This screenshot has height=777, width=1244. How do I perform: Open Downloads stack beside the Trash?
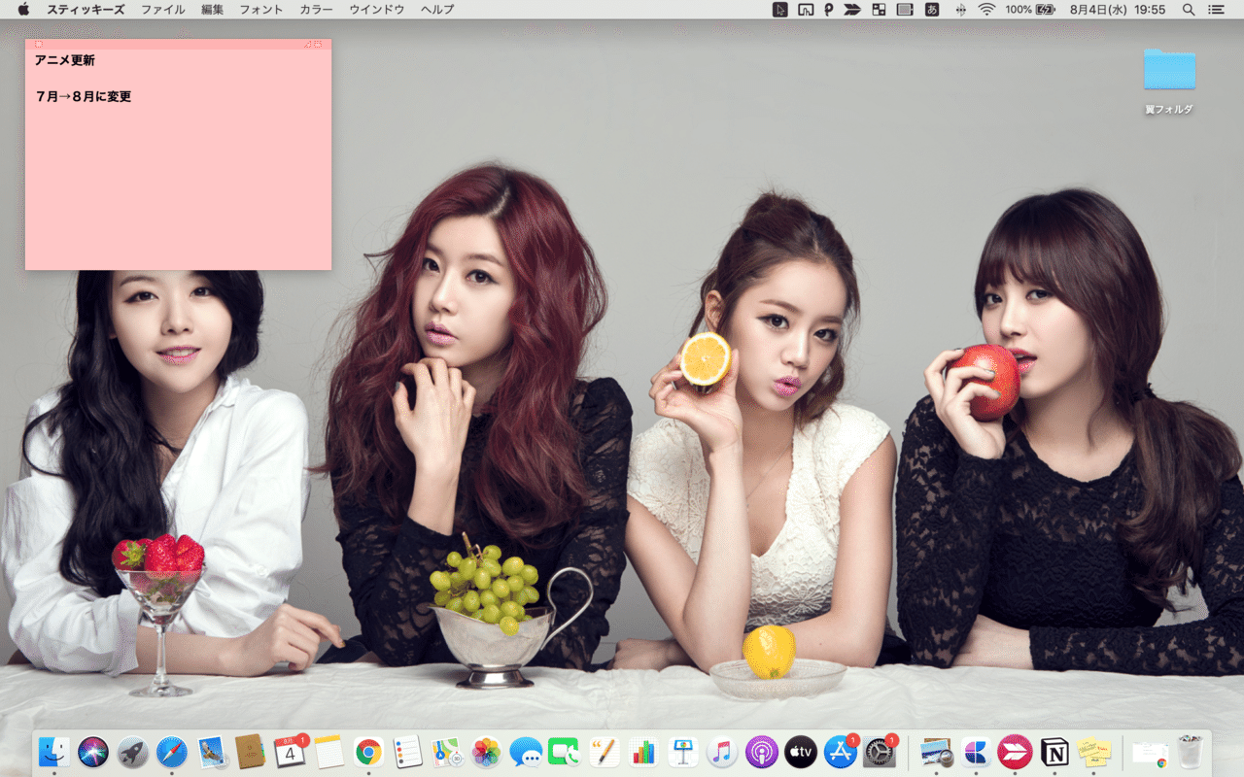(x=1151, y=753)
